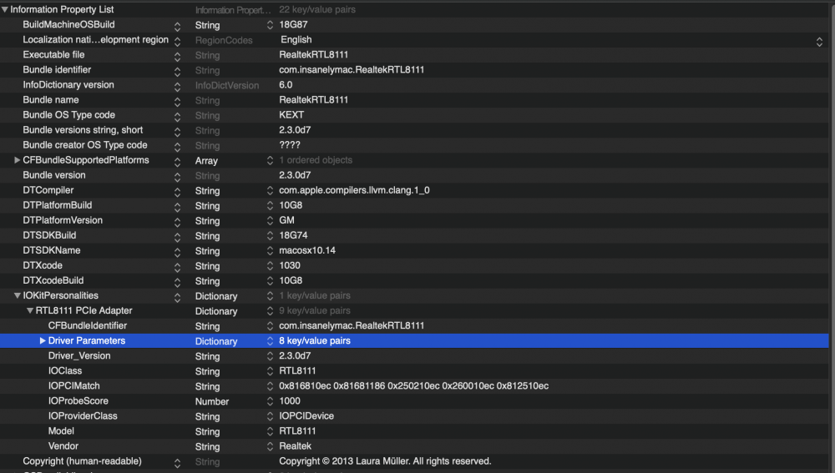Select the Driver_Version key row
The image size is (835, 473).
click(x=79, y=356)
